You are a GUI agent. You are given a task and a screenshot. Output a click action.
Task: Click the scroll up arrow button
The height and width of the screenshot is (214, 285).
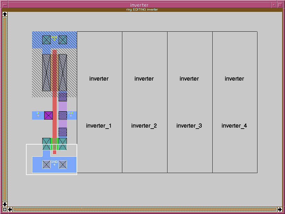(5, 14)
